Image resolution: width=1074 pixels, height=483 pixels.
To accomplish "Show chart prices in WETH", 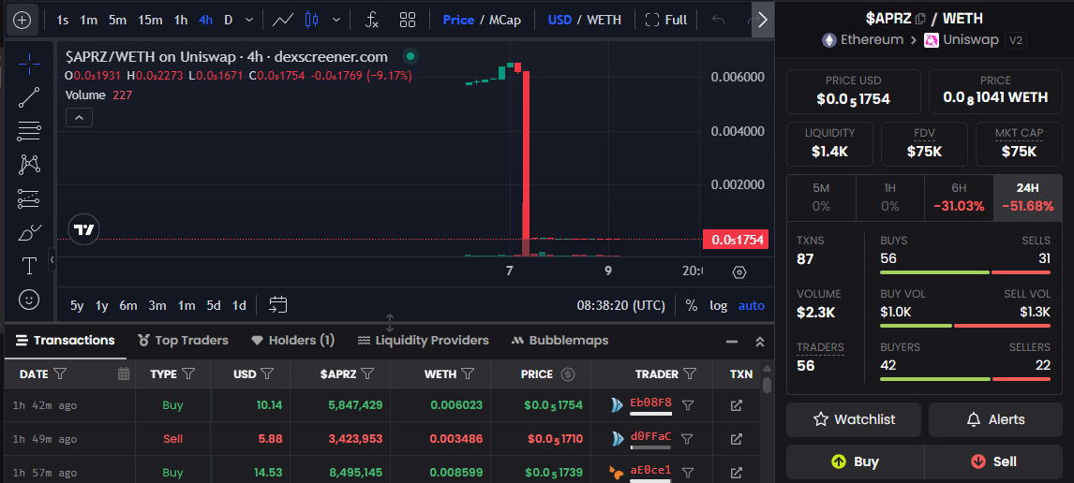I will point(603,20).
